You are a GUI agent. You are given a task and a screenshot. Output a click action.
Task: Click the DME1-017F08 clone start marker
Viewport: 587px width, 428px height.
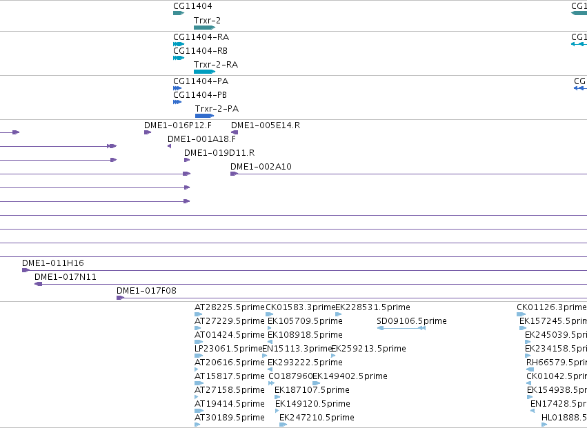pyautogui.click(x=120, y=298)
